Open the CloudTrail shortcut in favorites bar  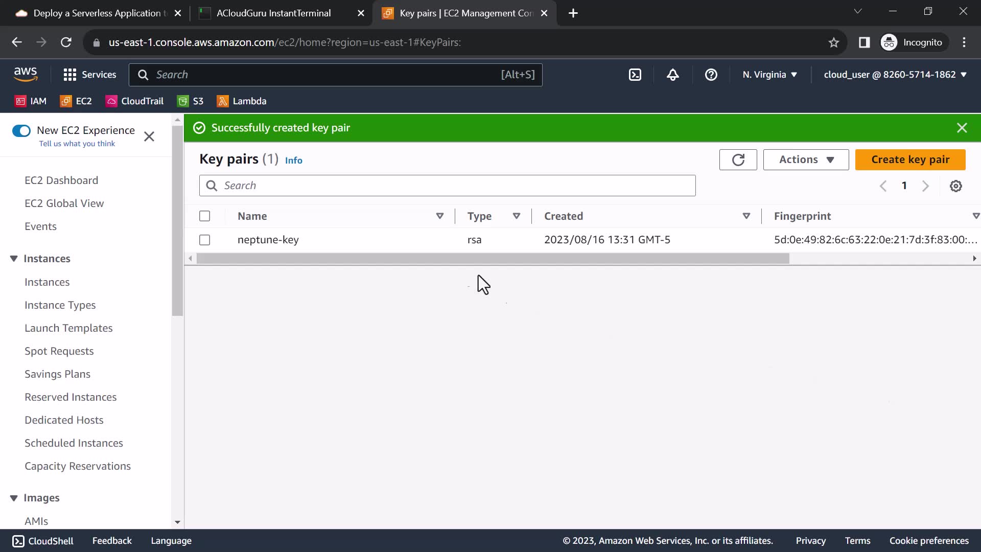[x=135, y=101]
